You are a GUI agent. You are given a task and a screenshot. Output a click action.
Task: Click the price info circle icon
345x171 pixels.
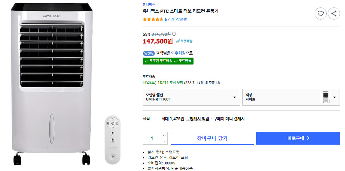point(174,34)
